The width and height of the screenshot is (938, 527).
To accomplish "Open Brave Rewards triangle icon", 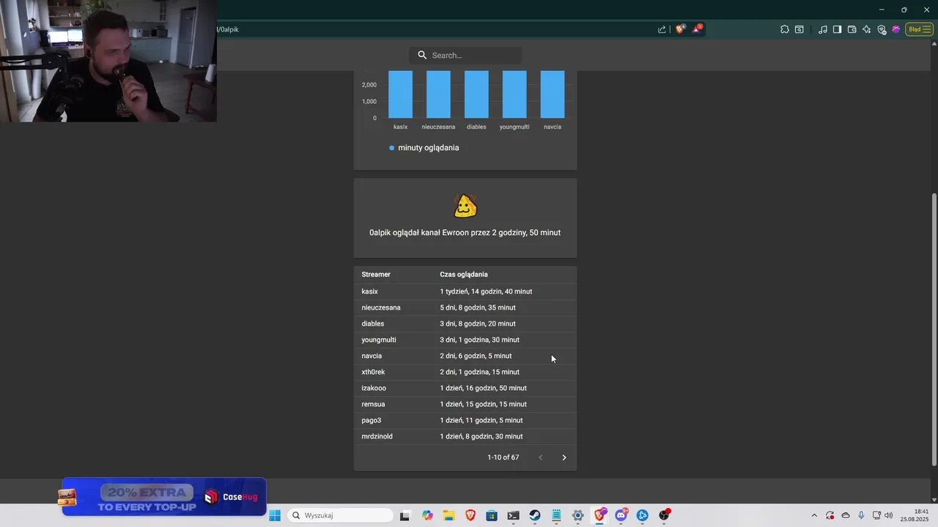I will [697, 29].
